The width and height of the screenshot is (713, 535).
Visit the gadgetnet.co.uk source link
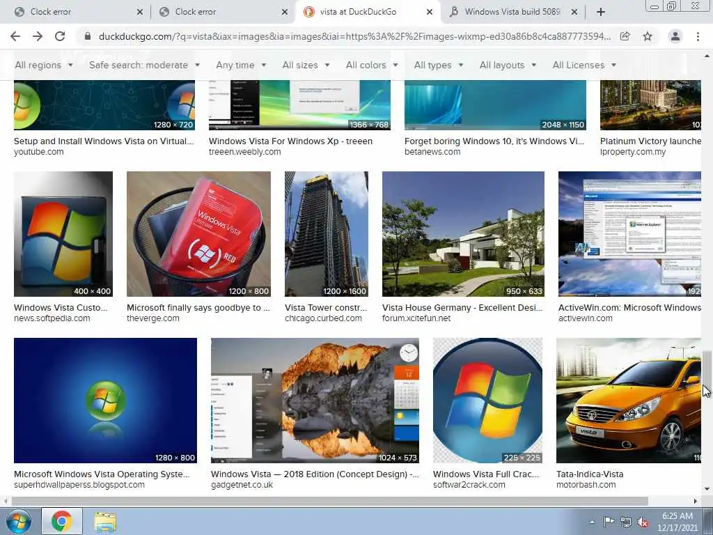(242, 485)
